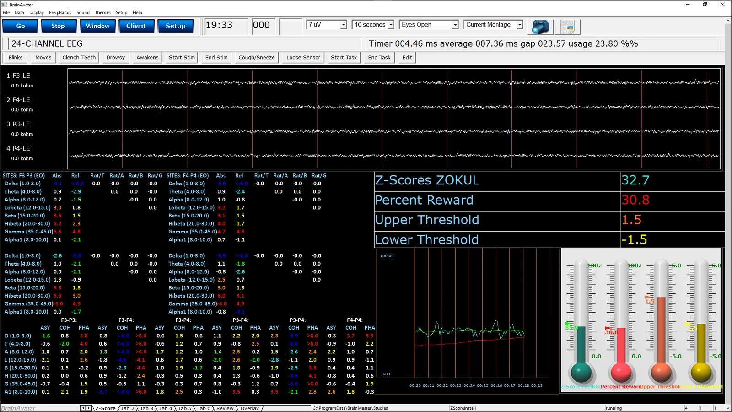Click the End Task event button

click(379, 57)
